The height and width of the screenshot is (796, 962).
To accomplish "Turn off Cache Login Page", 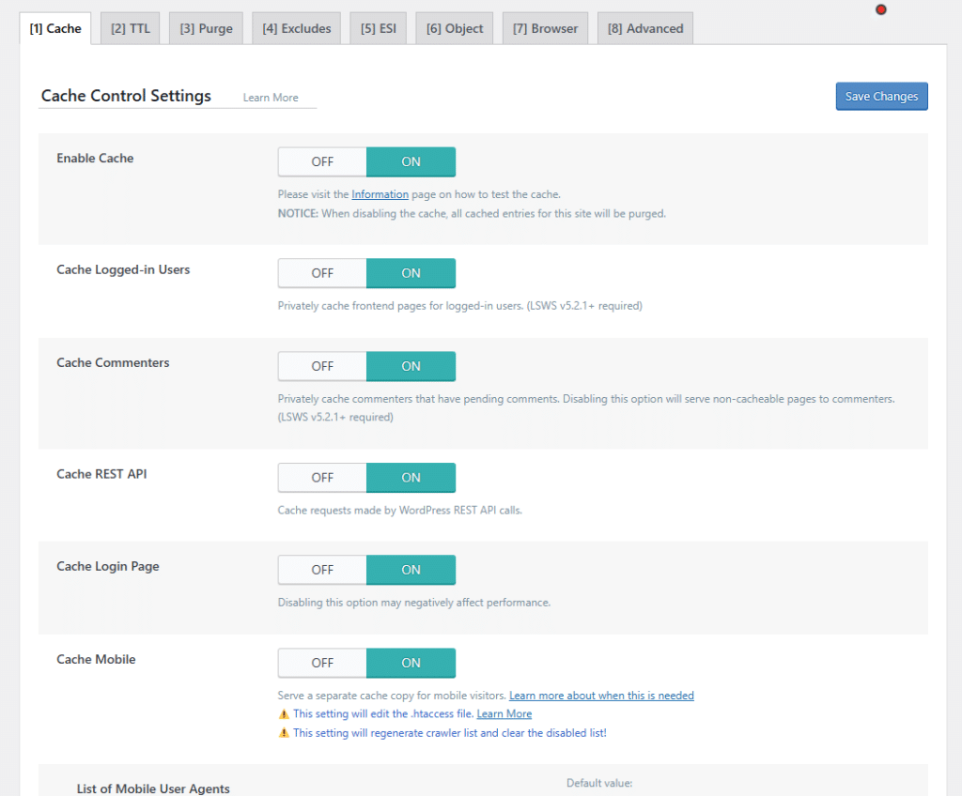I will [322, 570].
